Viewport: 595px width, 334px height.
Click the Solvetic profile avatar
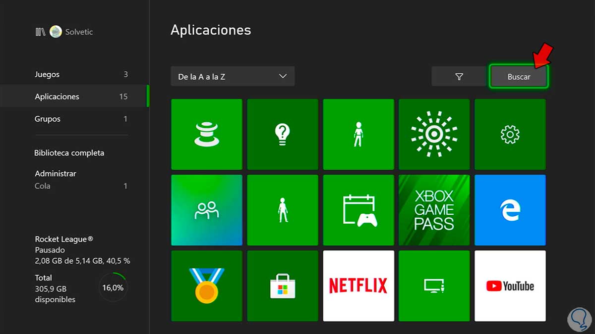click(56, 32)
